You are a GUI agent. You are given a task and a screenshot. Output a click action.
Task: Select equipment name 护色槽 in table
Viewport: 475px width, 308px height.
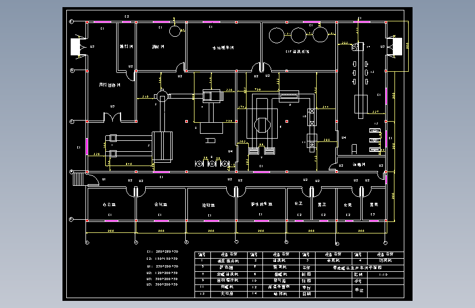tap(226, 267)
